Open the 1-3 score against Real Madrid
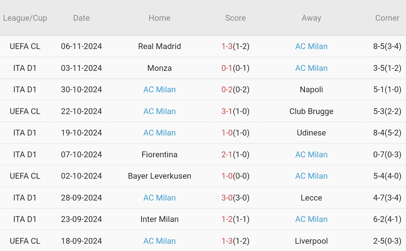This screenshot has height=251, width=406. [227, 46]
